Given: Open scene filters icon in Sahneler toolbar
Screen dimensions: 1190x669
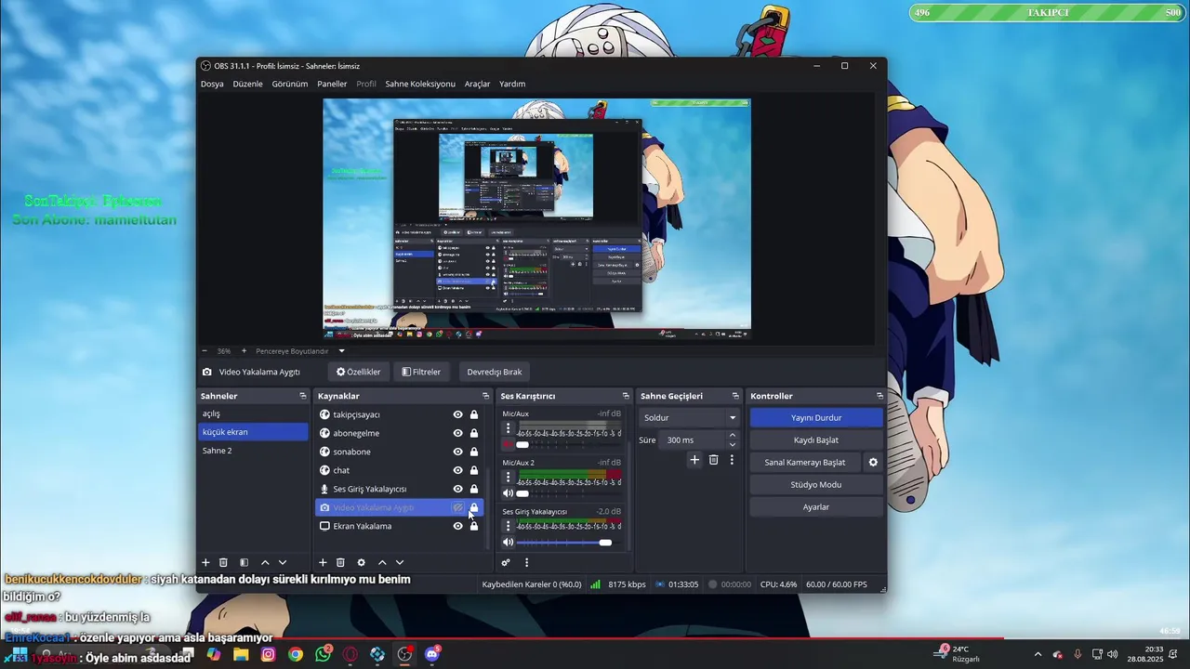Looking at the screenshot, I should (x=244, y=562).
